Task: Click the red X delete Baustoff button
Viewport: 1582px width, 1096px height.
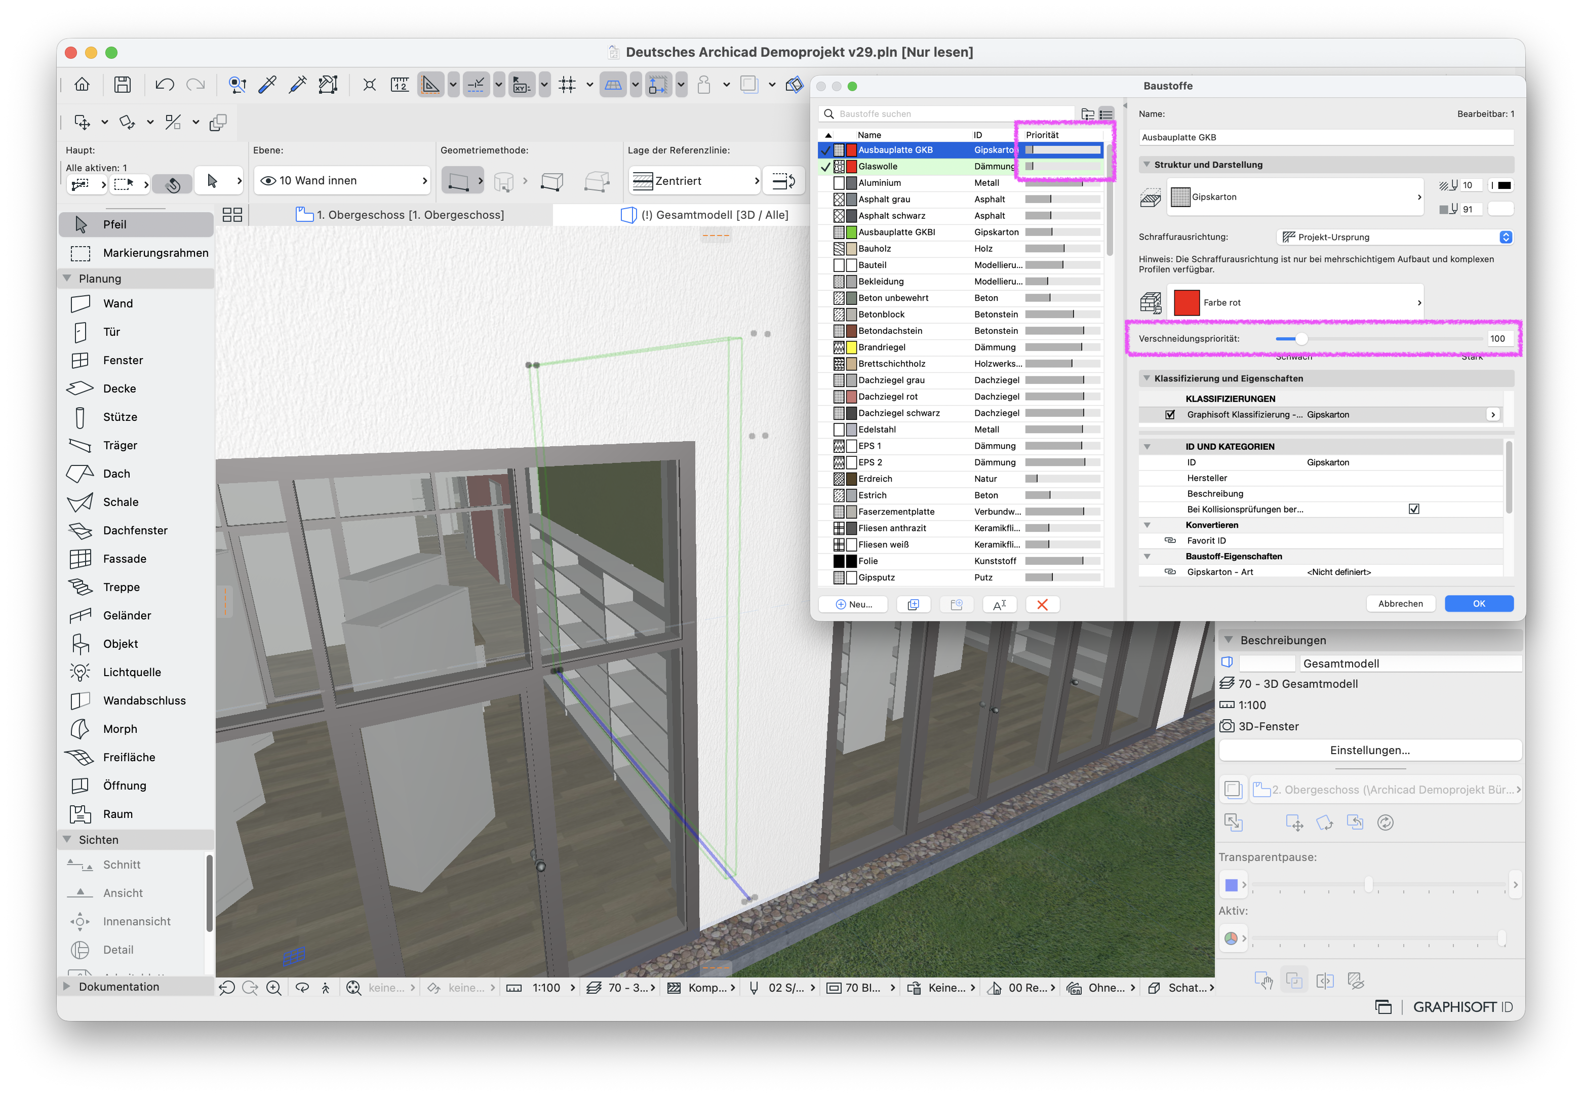Action: (1042, 604)
